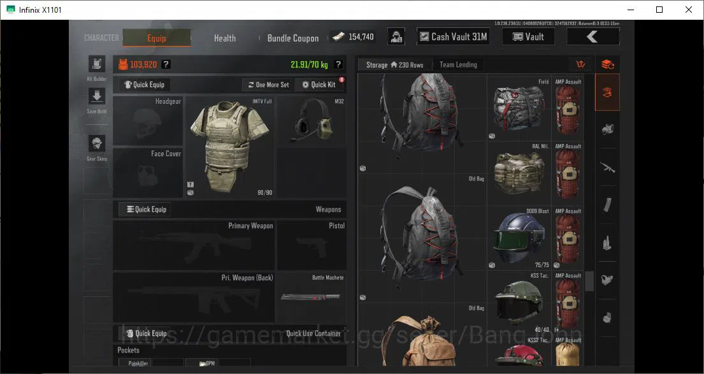Viewport: 704px width, 374px height.
Task: Filter storage by magazine category icon
Action: point(607,205)
